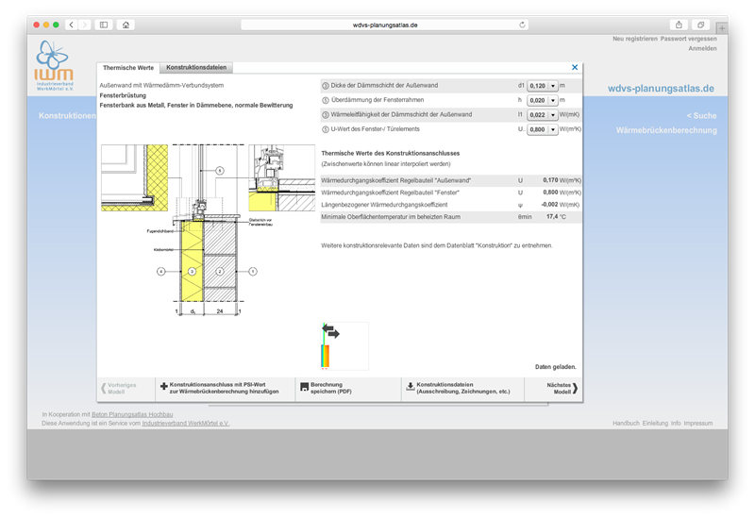The width and height of the screenshot is (755, 519).
Task: Click the download icon for Konstruktionsdateien
Action: point(410,387)
